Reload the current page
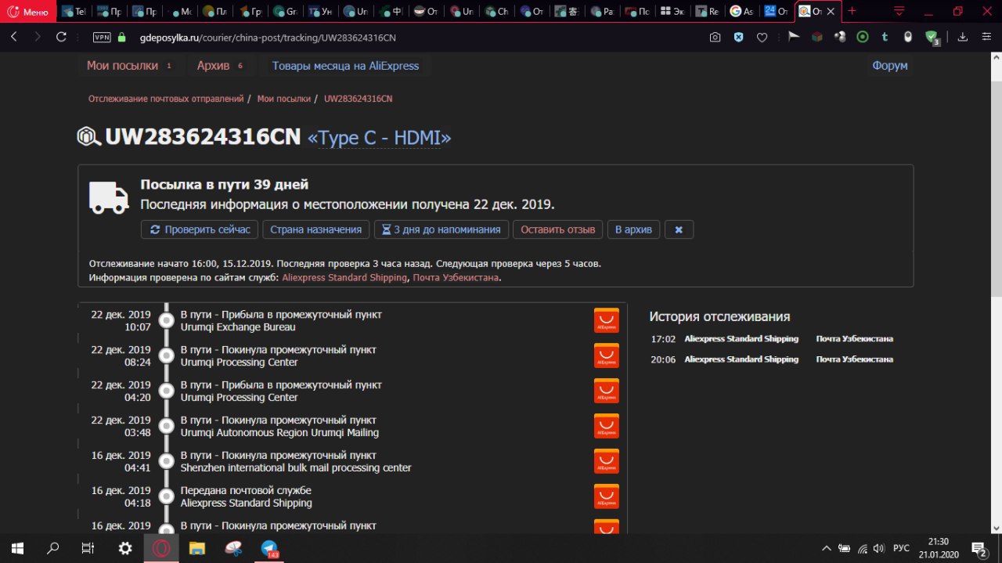This screenshot has height=563, width=1002. click(x=61, y=37)
